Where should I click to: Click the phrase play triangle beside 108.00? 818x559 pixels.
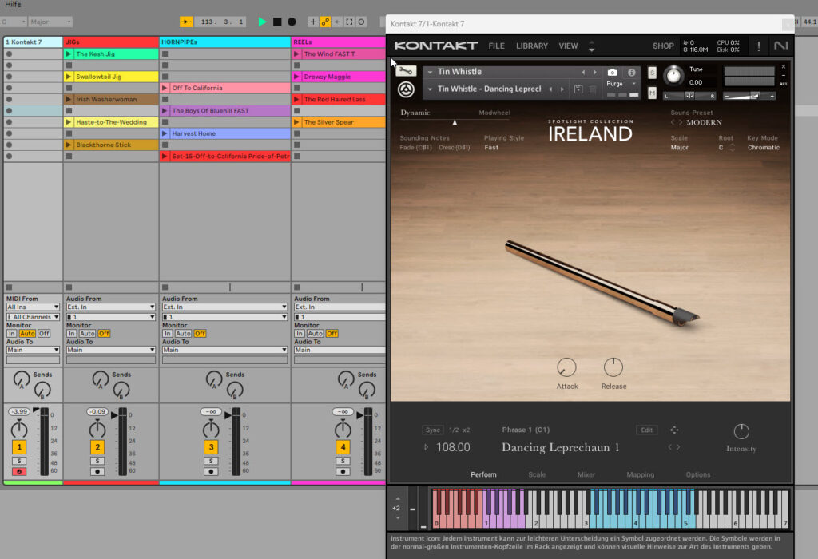tap(427, 447)
